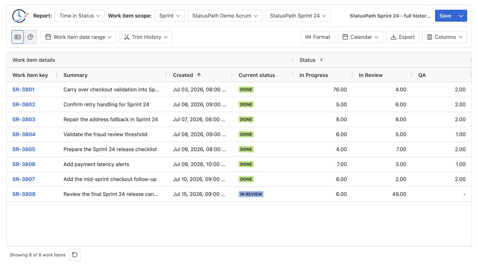Image resolution: width=478 pixels, height=269 pixels.
Task: Click the refresh icon by the item count
Action: 75,255
